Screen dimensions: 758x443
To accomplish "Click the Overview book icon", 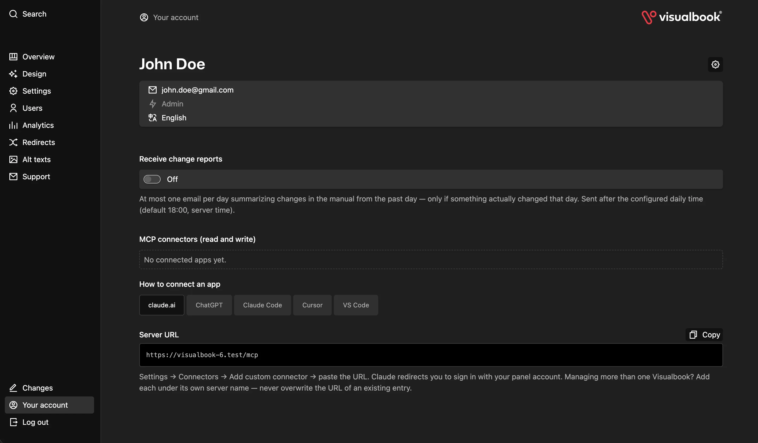I will (x=13, y=57).
